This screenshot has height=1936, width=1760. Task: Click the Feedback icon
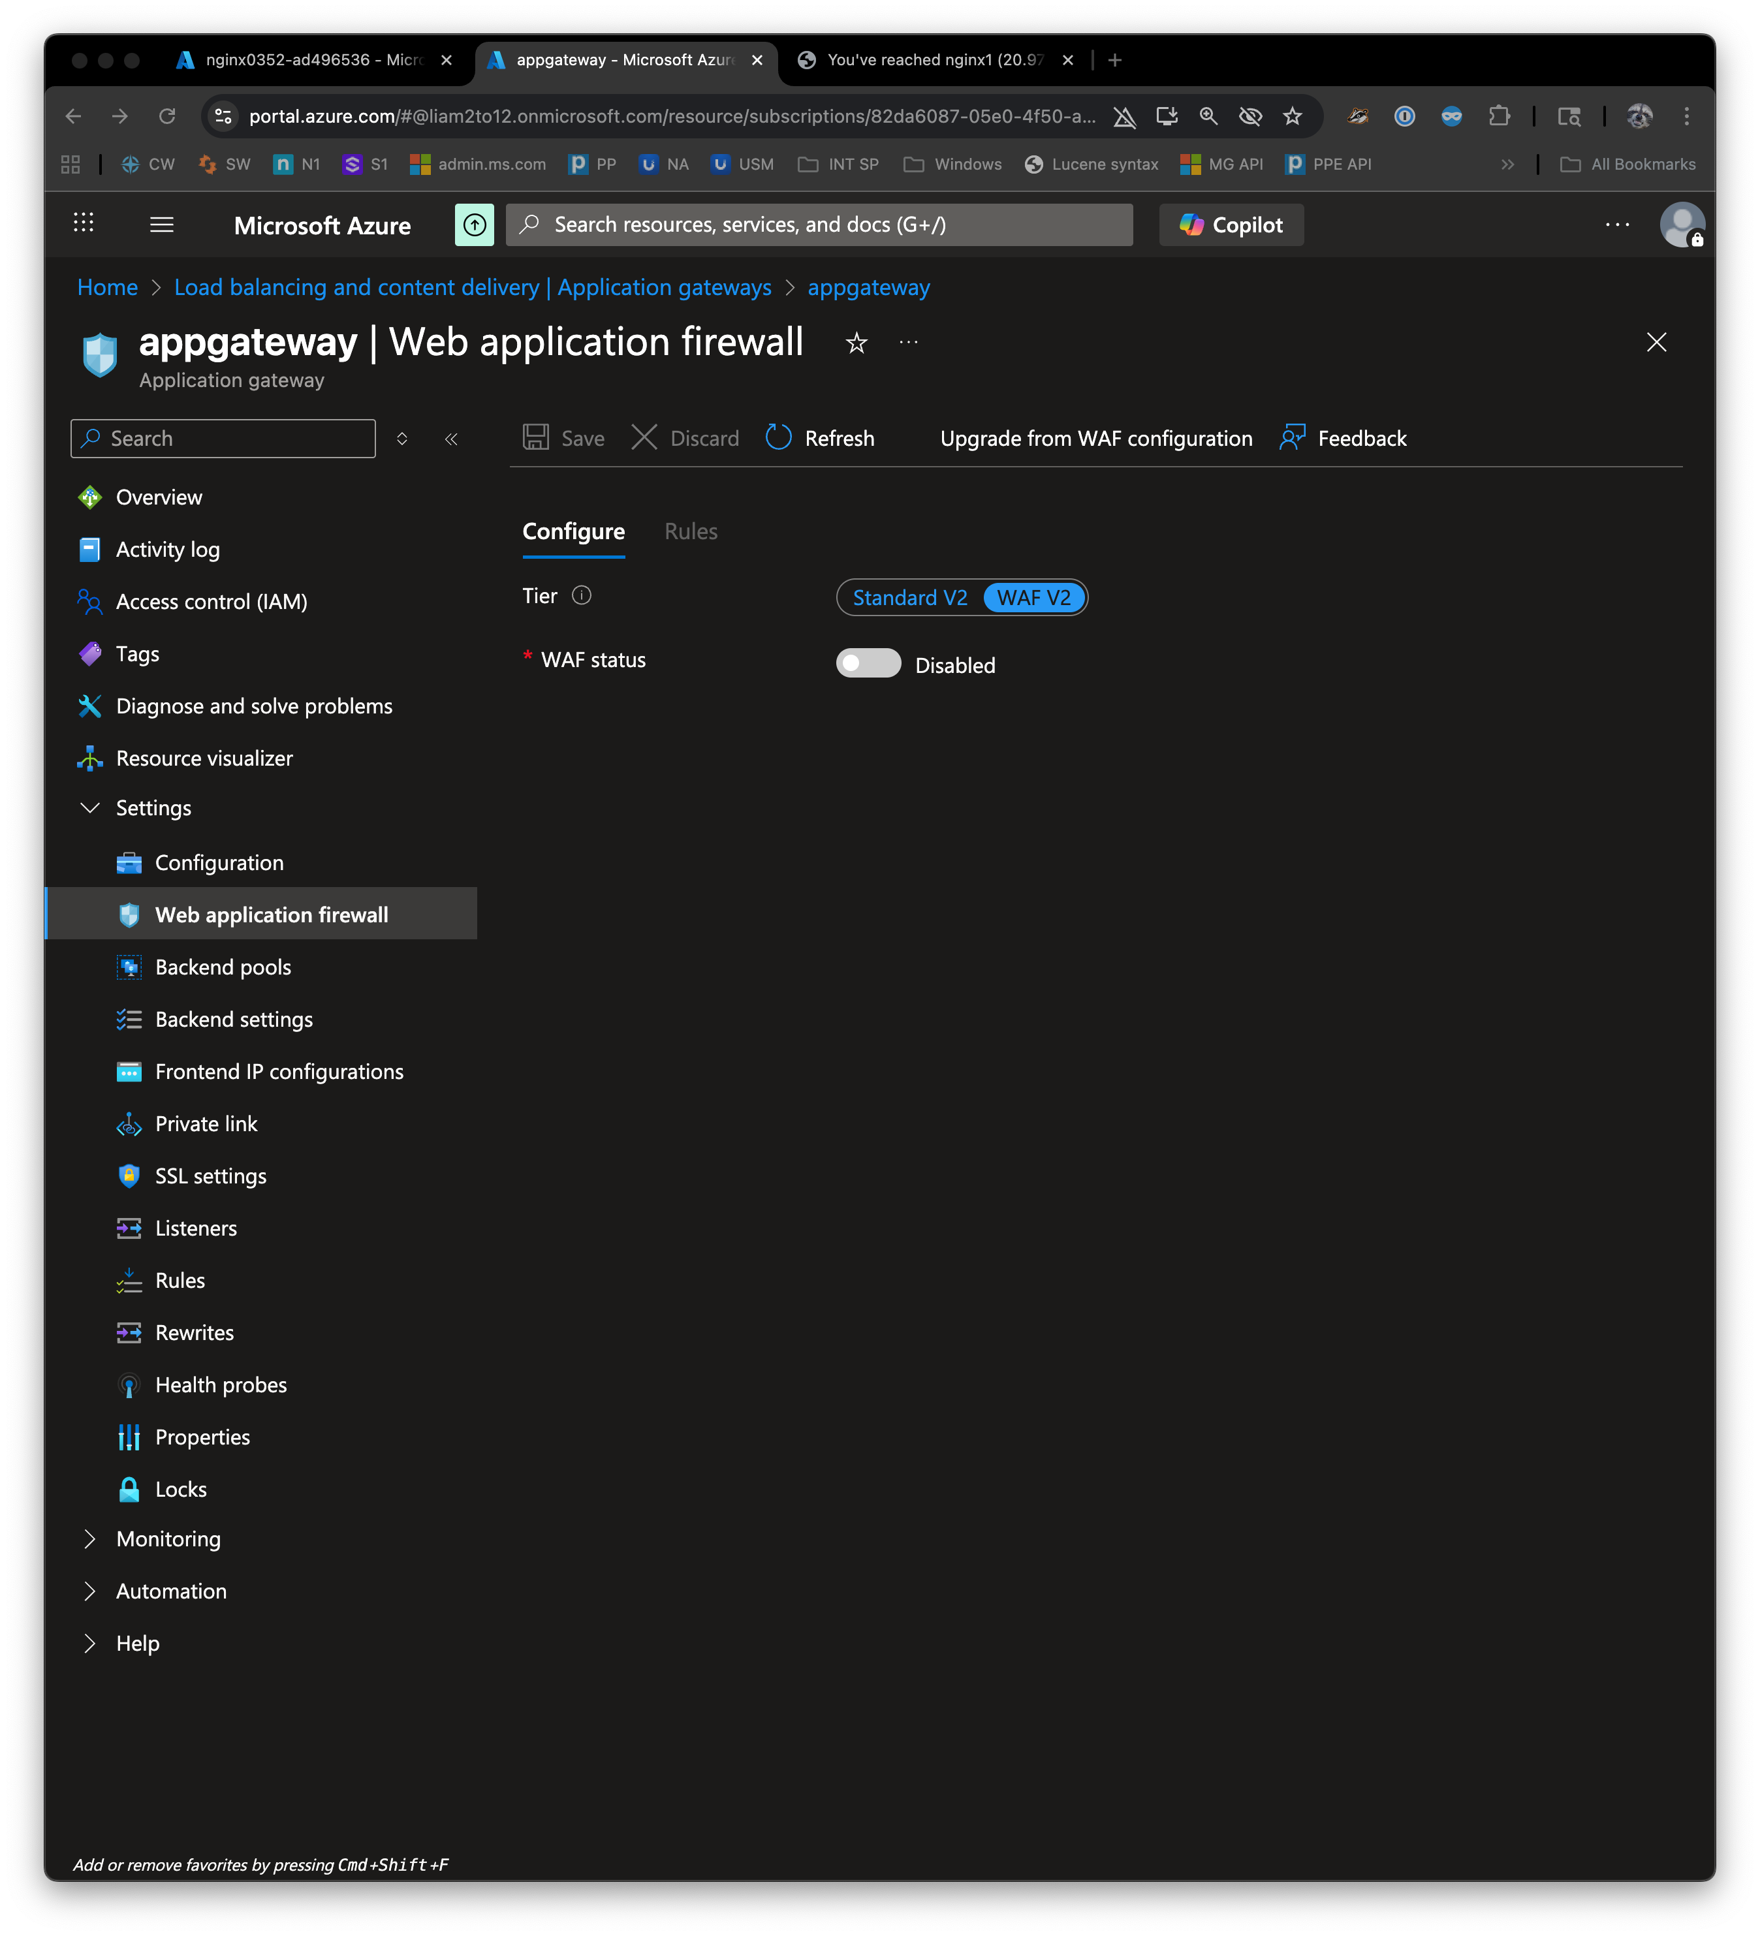pos(1292,438)
